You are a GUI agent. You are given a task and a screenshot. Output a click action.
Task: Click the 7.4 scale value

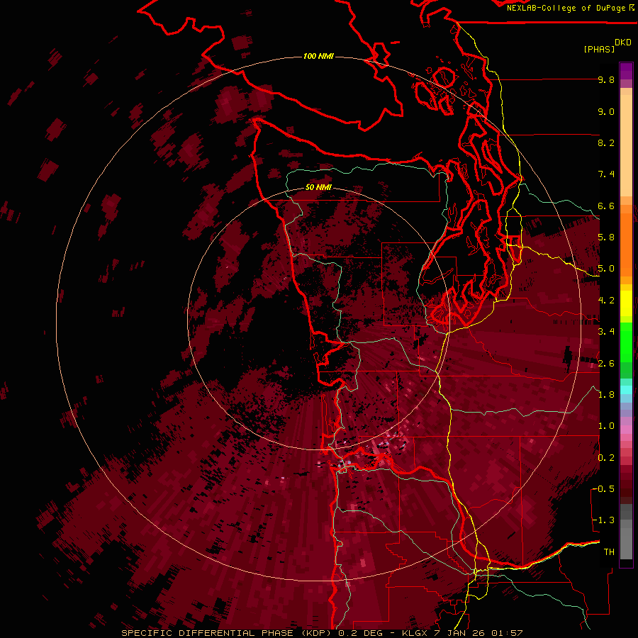click(x=606, y=174)
